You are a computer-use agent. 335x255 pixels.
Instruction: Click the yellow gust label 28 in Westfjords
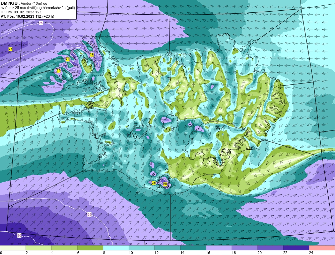[92, 54]
